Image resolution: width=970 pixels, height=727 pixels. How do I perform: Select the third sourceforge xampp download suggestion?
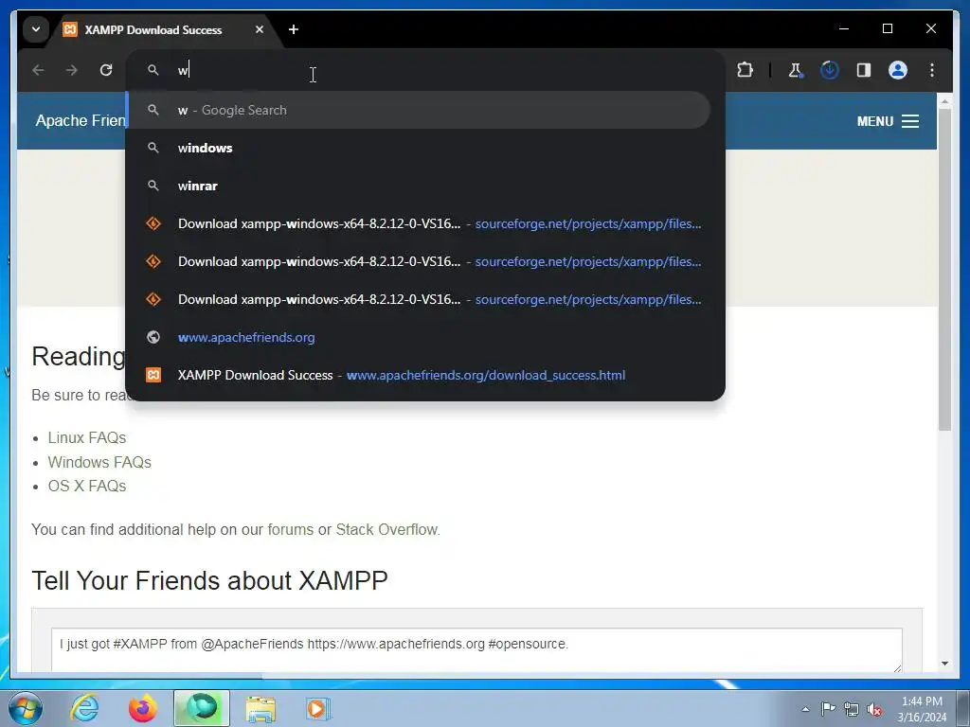click(419, 299)
